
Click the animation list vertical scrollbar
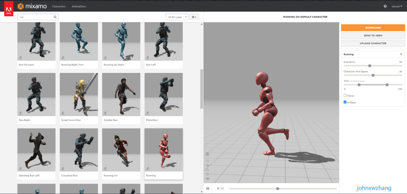click(202, 89)
